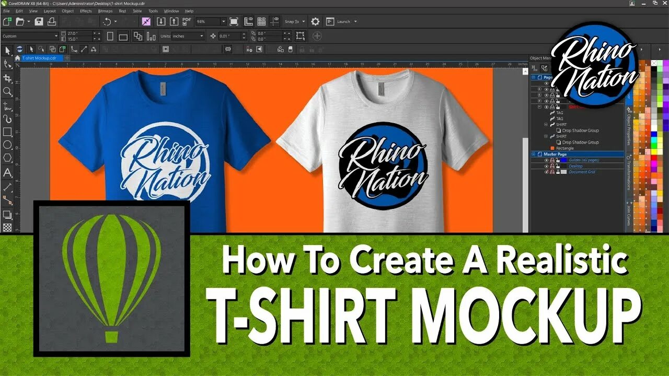This screenshot has height=376, width=669.
Task: Select portrait page orientation
Action: [x=110, y=36]
